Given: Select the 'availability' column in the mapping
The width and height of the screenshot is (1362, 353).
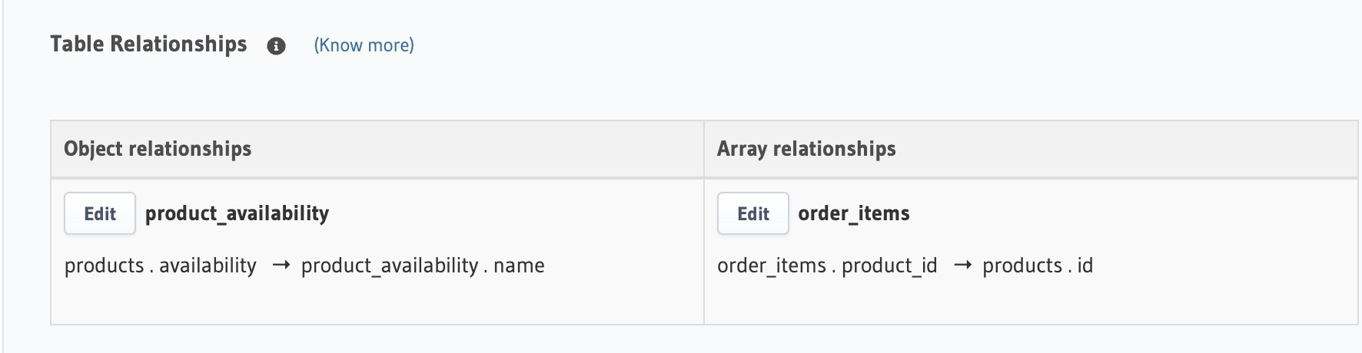Looking at the screenshot, I should [x=208, y=266].
